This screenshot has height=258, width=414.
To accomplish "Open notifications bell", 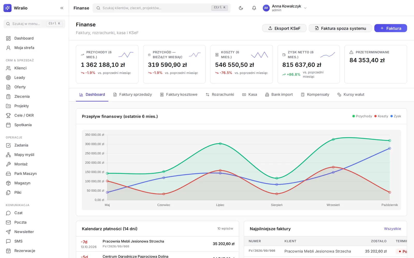I will point(254,8).
